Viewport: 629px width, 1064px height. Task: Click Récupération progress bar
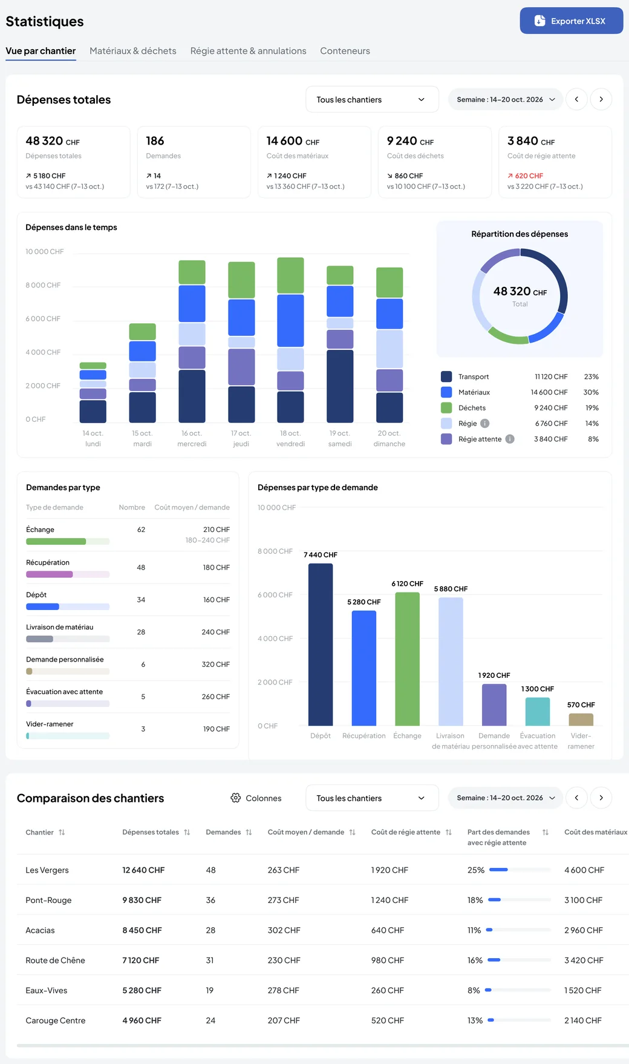(x=68, y=574)
